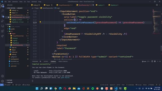Open the Explorer view in the activity bar
The width and height of the screenshot is (162, 91).
pyautogui.click(x=3, y=6)
